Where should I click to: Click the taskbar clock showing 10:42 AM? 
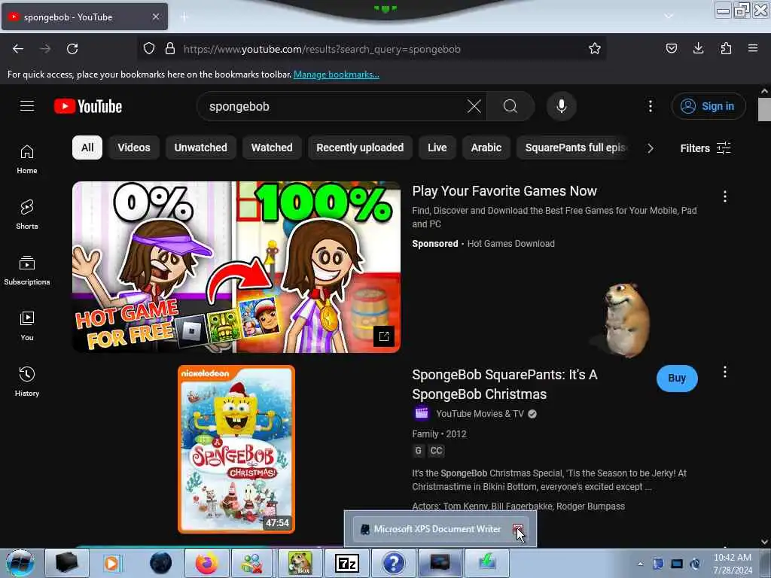(x=733, y=564)
